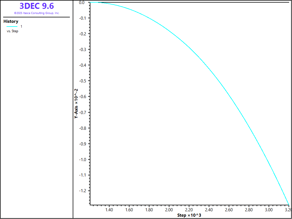Select the History legend heading
This screenshot has height=219, width=292.
click(11, 21)
